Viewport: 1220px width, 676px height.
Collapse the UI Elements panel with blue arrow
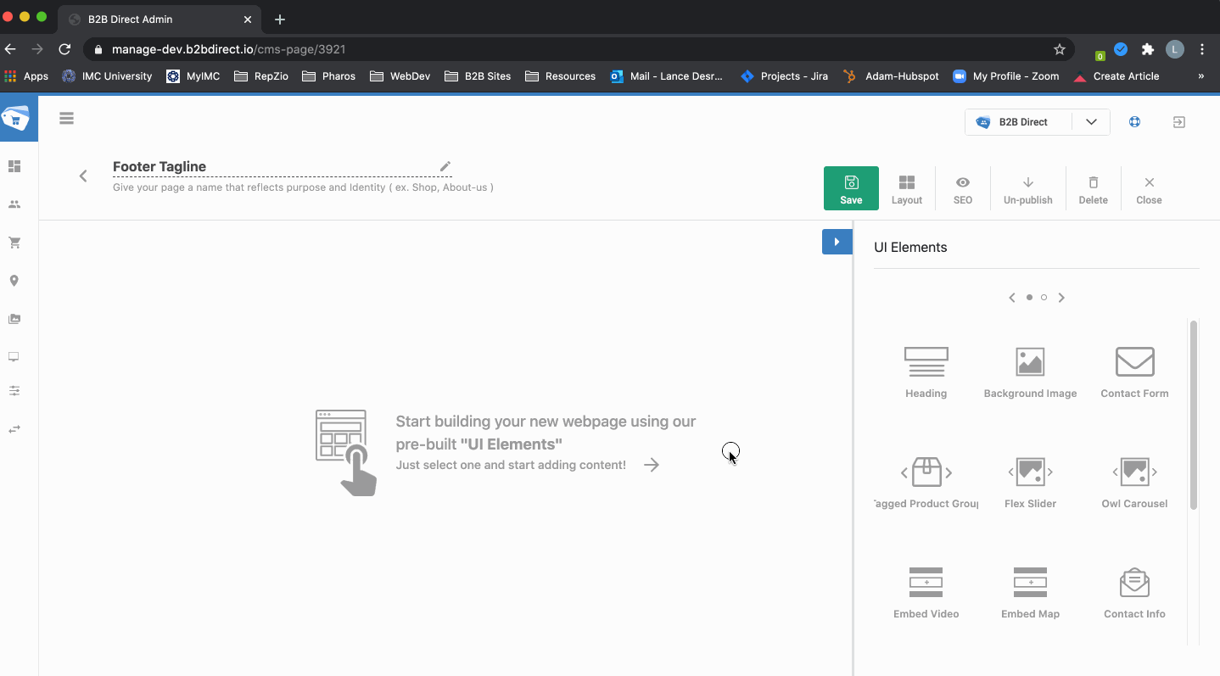[x=837, y=242]
